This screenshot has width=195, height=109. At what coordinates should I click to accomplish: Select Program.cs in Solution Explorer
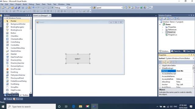172,35
